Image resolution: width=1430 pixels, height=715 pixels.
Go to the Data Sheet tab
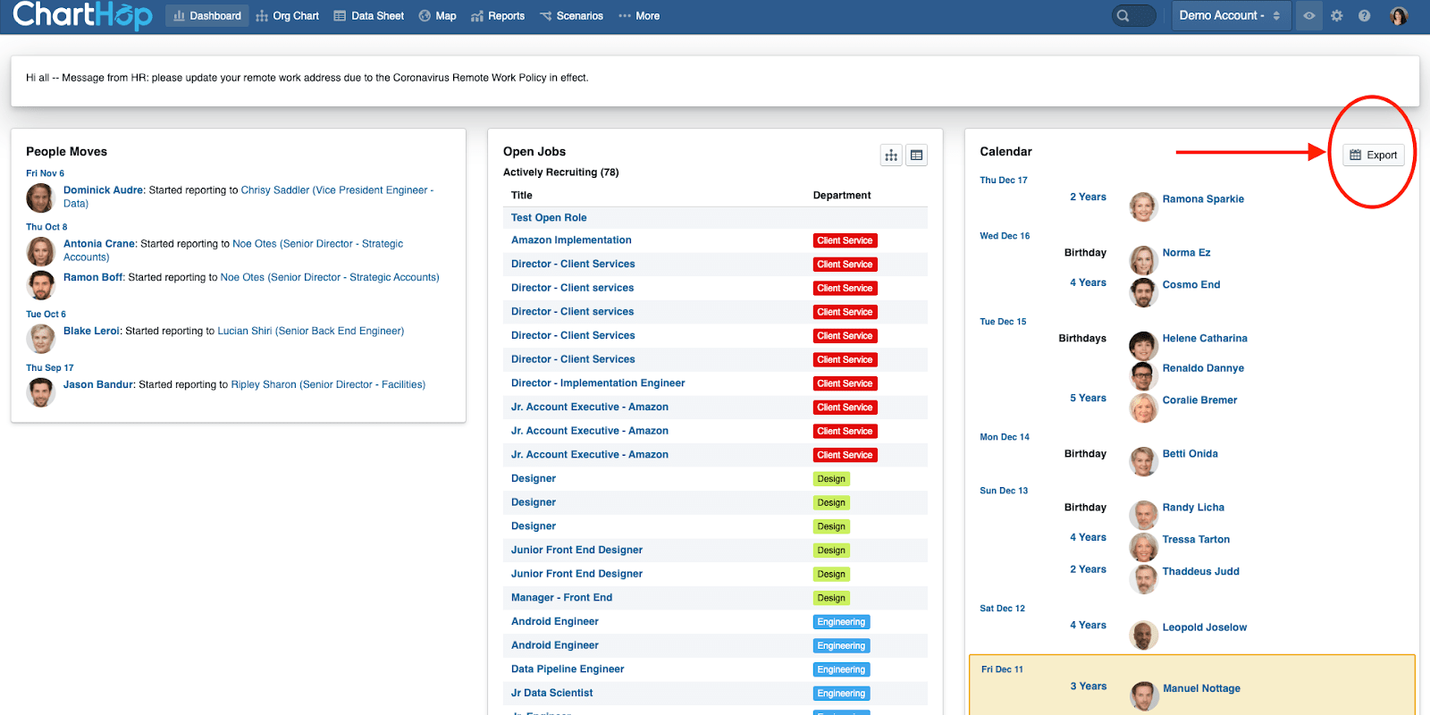pyautogui.click(x=368, y=16)
